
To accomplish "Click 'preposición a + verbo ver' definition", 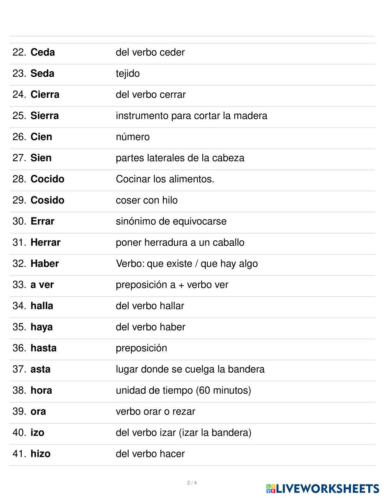I will click(172, 285).
